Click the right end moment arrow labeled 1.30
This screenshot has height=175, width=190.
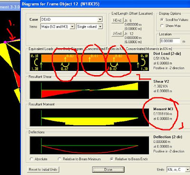pos(143,62)
